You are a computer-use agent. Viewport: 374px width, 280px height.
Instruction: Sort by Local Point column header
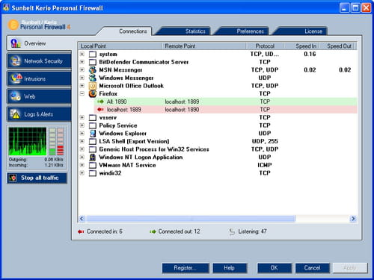[120, 46]
